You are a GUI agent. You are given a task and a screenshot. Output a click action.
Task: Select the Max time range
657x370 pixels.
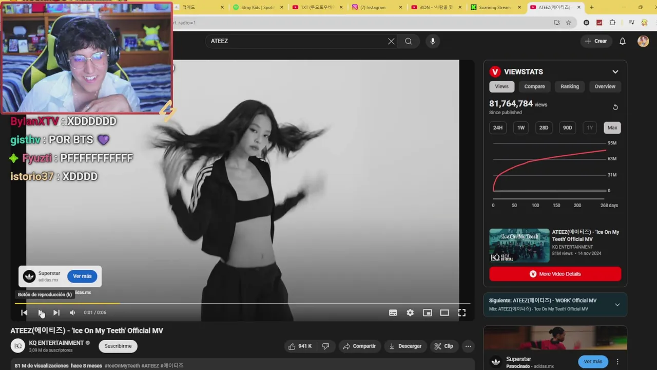coord(612,127)
